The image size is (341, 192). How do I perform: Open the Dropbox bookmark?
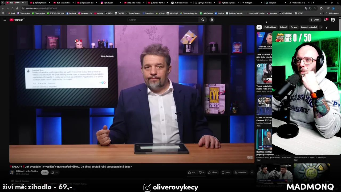[219, 13]
